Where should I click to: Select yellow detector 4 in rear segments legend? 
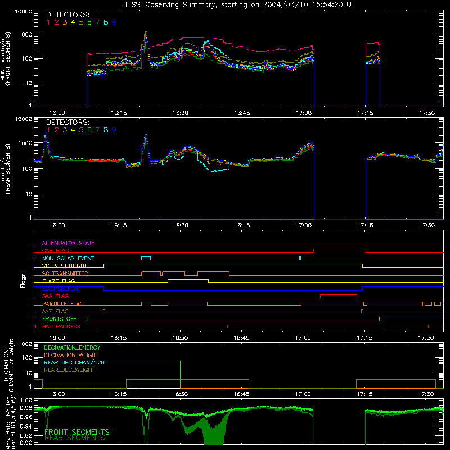(73, 130)
